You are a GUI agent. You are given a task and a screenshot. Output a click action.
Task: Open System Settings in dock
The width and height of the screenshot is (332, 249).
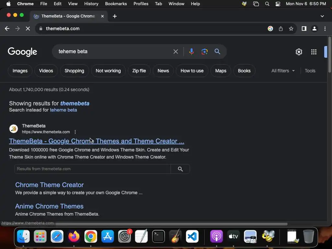point(124,236)
